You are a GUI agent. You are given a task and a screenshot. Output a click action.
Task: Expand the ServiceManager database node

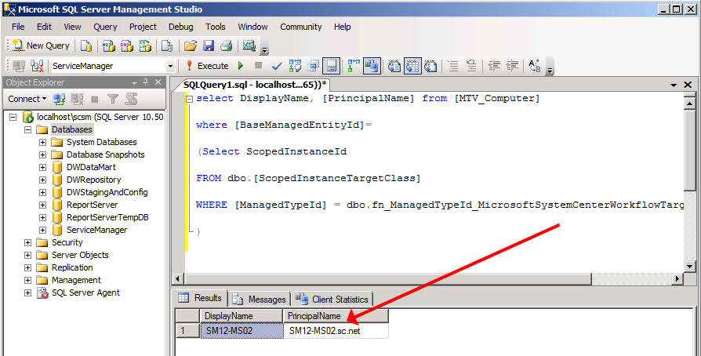click(x=43, y=230)
